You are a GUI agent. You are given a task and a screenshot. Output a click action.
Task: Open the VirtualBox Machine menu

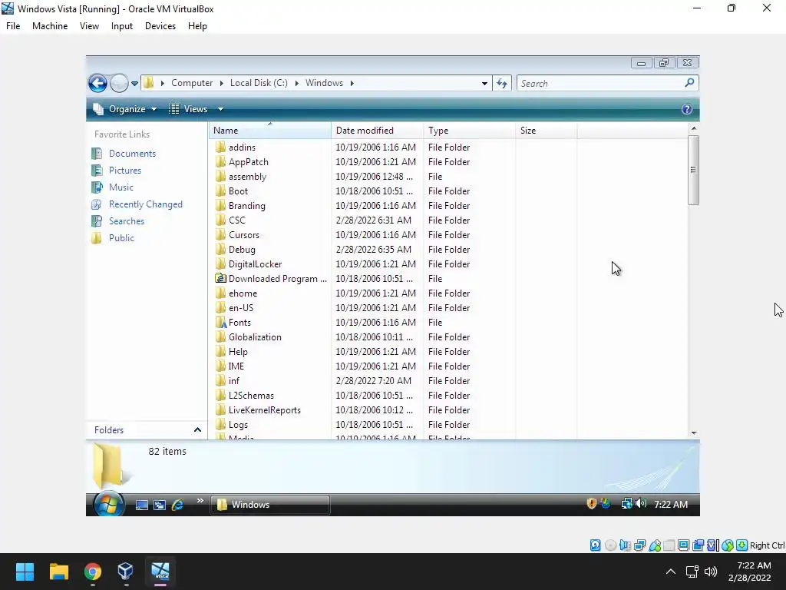coord(50,26)
